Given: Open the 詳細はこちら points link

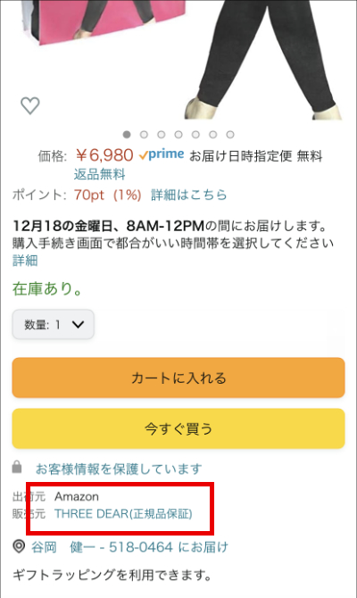Looking at the screenshot, I should pos(189,195).
